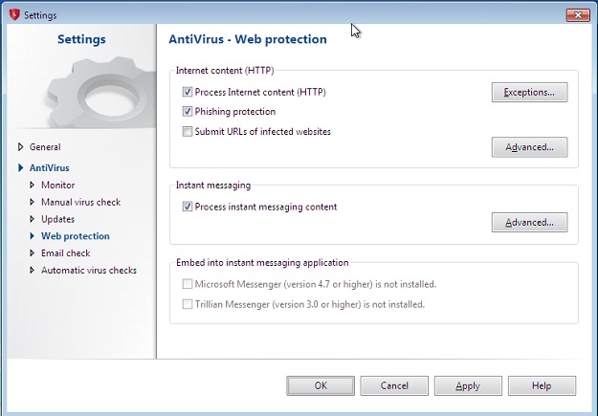Expand the Monitor arrow
Viewport: 598px width, 416px height.
pyautogui.click(x=32, y=185)
